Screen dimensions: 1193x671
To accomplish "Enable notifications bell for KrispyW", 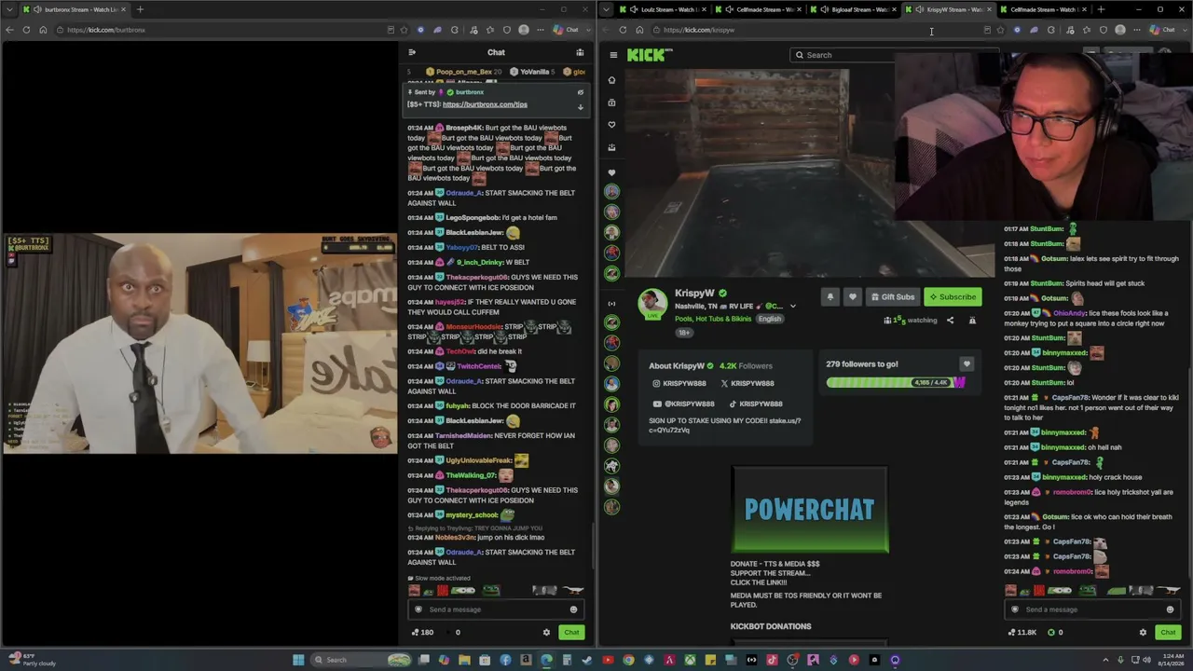I will click(830, 297).
